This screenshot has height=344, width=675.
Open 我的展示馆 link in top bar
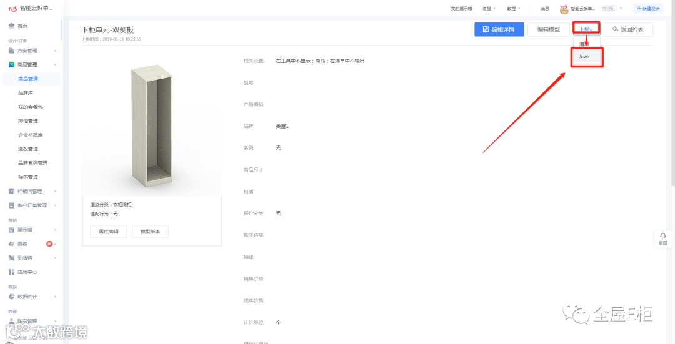coord(461,9)
